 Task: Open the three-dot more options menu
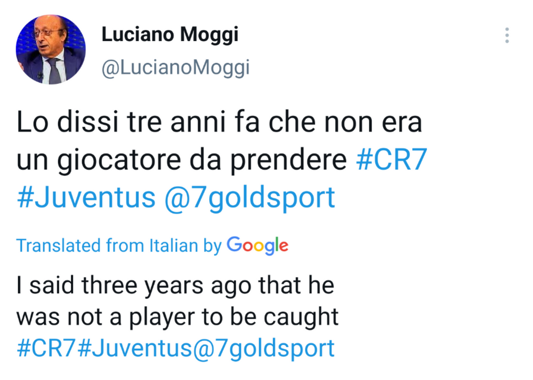click(506, 35)
